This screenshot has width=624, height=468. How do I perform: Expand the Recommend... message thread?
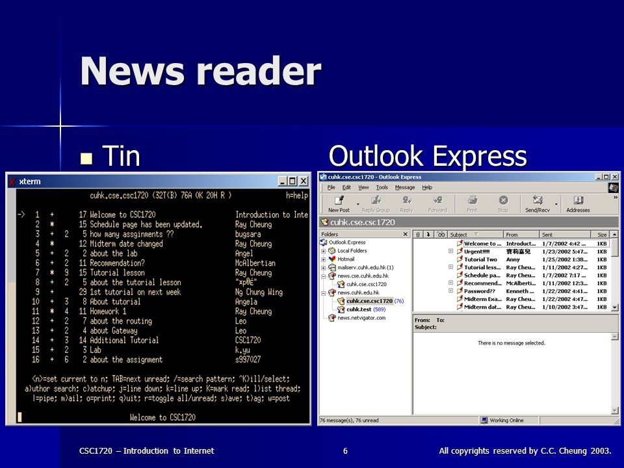[450, 283]
